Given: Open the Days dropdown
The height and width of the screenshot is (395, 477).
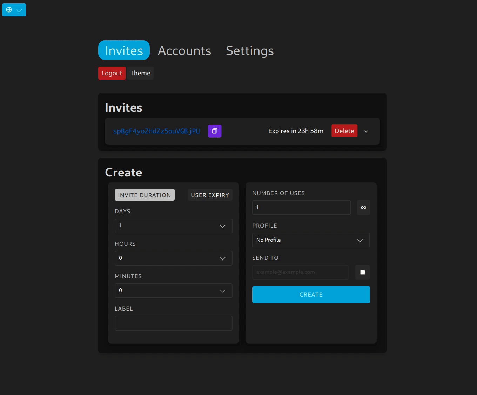Looking at the screenshot, I should point(173,226).
